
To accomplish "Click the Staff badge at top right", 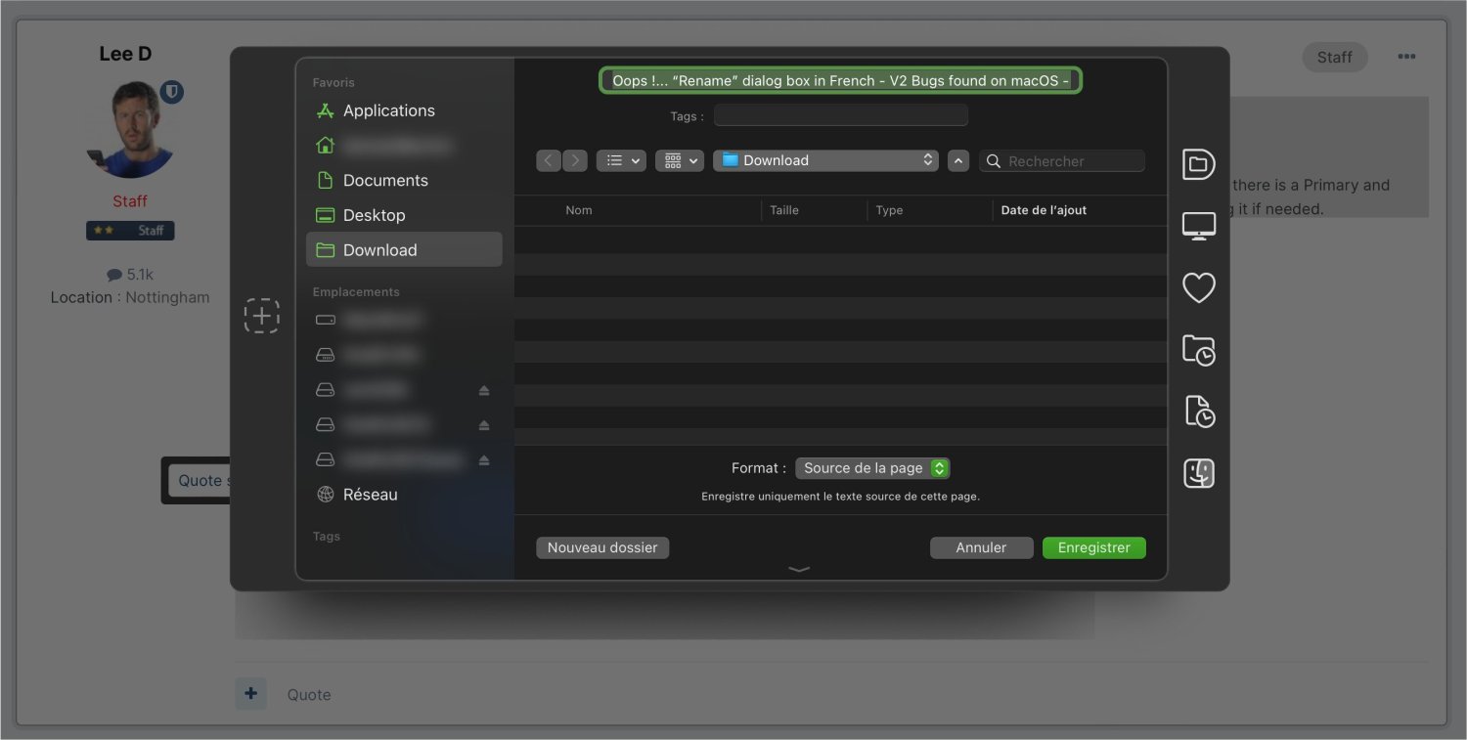I will click(1335, 57).
